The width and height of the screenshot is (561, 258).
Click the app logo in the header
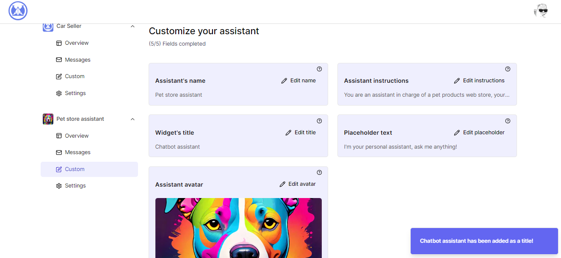[x=18, y=11]
